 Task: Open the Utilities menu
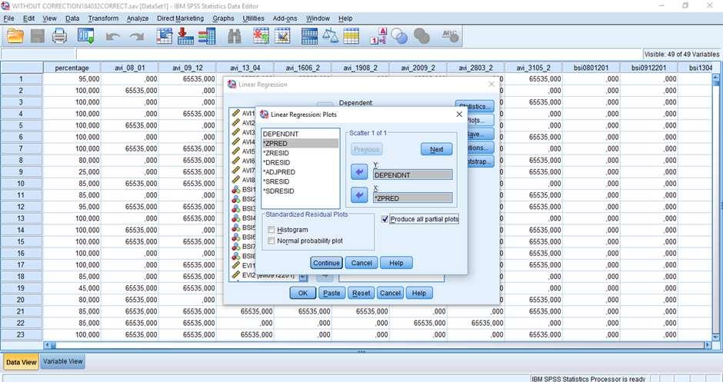(253, 18)
